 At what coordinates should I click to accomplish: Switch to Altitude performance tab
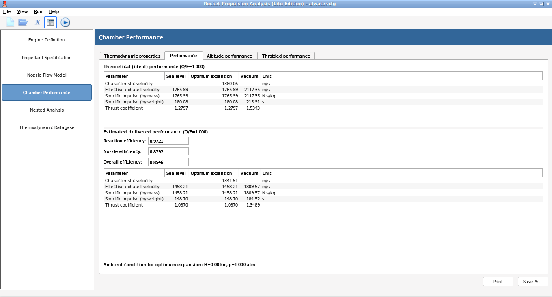[229, 56]
